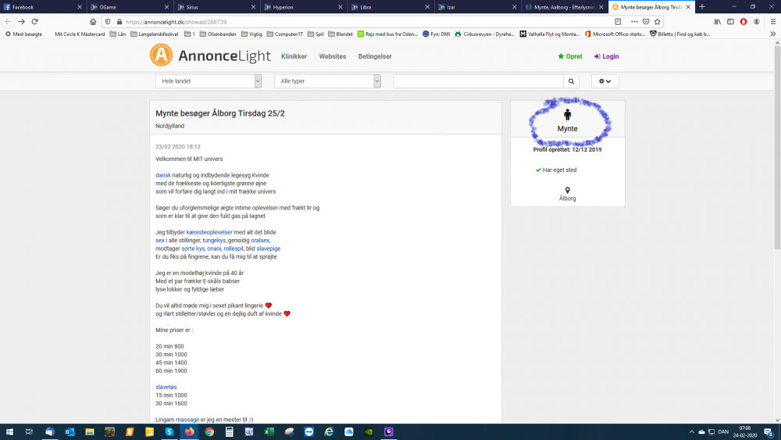The height and width of the screenshot is (440, 781).
Task: Open a new browser tab
Action: 702,7
